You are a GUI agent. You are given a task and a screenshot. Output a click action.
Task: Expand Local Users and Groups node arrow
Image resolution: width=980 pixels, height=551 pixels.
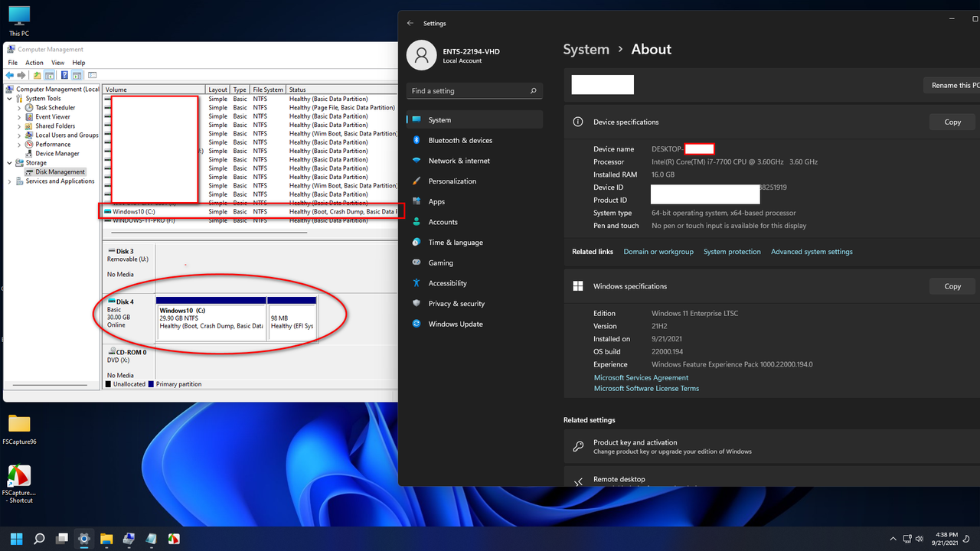pos(19,135)
